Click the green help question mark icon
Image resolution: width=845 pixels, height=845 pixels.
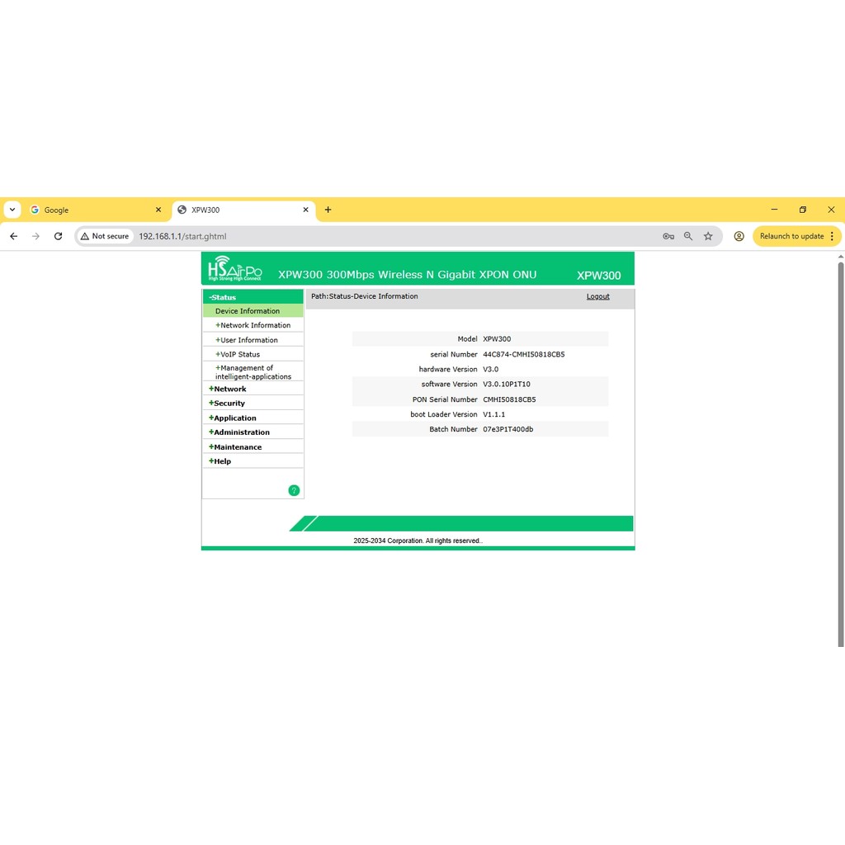point(294,490)
